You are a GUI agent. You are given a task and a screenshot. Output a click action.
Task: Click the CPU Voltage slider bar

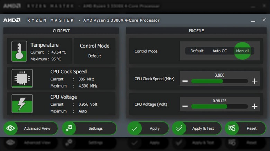pos(219,107)
